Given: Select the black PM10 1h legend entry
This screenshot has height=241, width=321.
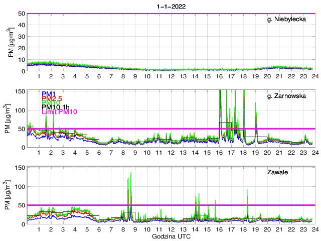Looking at the screenshot, I should (56, 107).
